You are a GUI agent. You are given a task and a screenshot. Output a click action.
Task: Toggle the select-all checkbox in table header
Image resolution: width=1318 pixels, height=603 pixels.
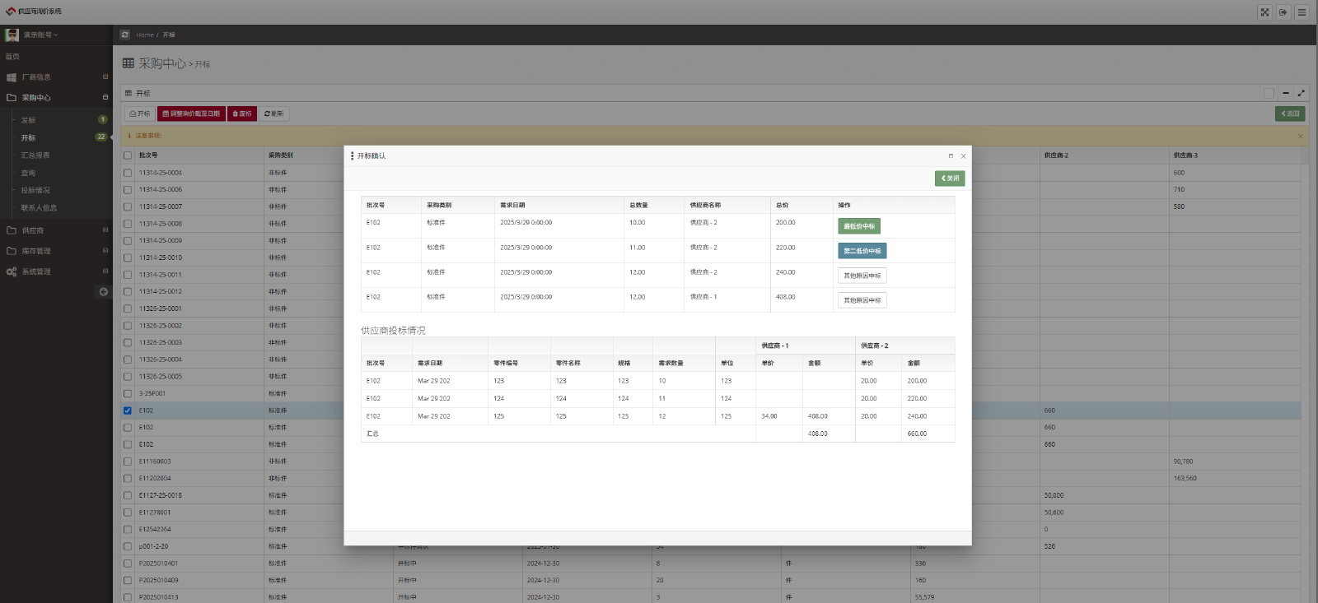[128, 155]
